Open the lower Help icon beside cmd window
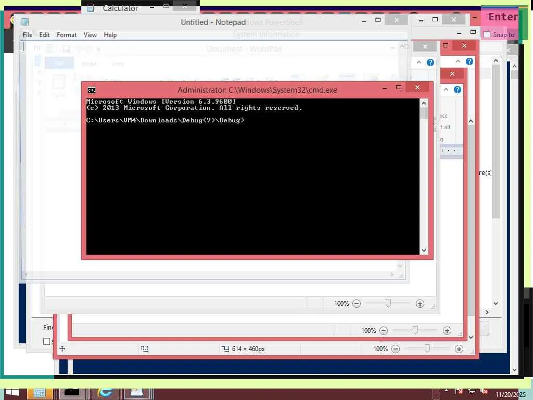533x400 pixels. point(458,90)
